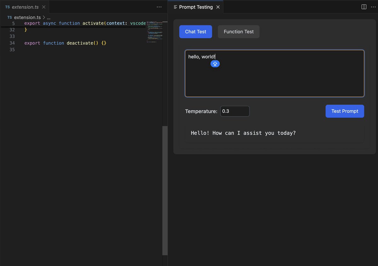Click the blue caps-lock arrow indicator
The height and width of the screenshot is (266, 378).
(215, 64)
